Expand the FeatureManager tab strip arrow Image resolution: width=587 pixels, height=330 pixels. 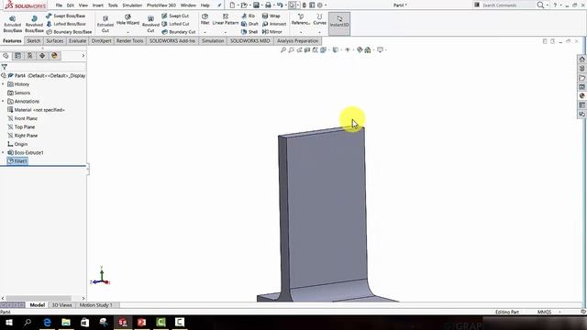tap(83, 56)
